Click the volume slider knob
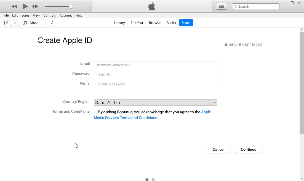This screenshot has height=181, width=304. tap(71, 6)
